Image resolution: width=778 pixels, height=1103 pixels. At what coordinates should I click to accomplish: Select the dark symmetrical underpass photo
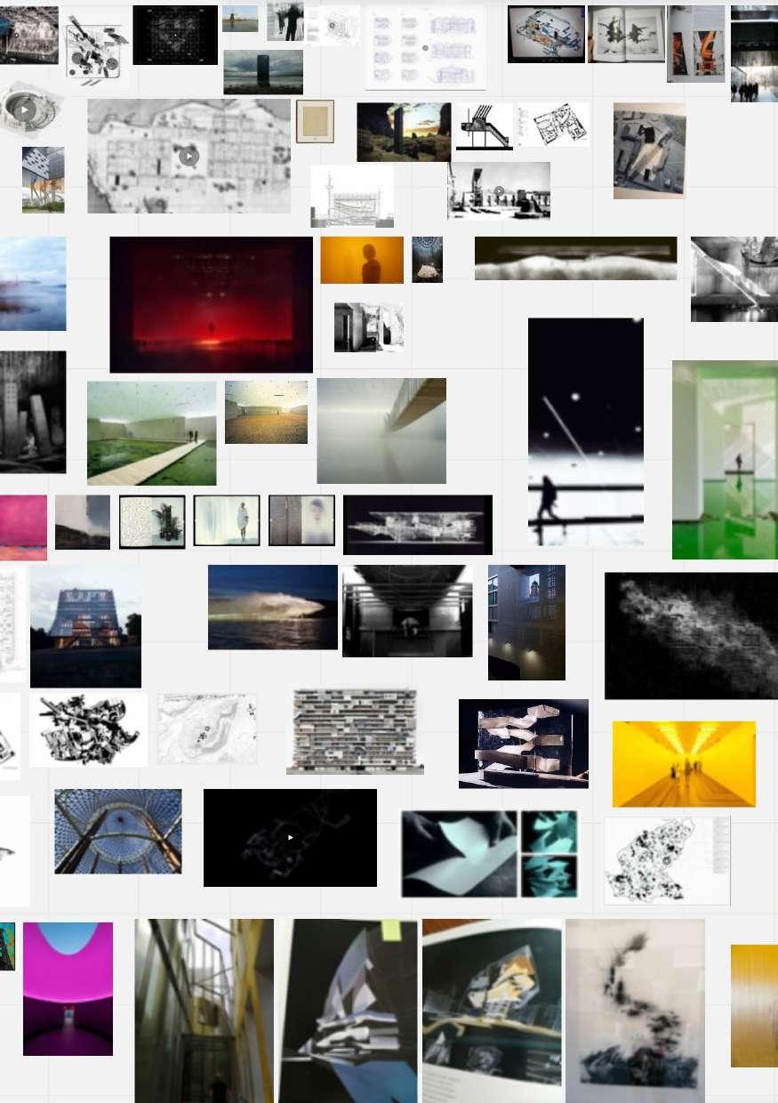(407, 611)
